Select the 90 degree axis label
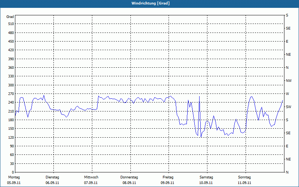The height and width of the screenshot is (187, 299). [12, 146]
